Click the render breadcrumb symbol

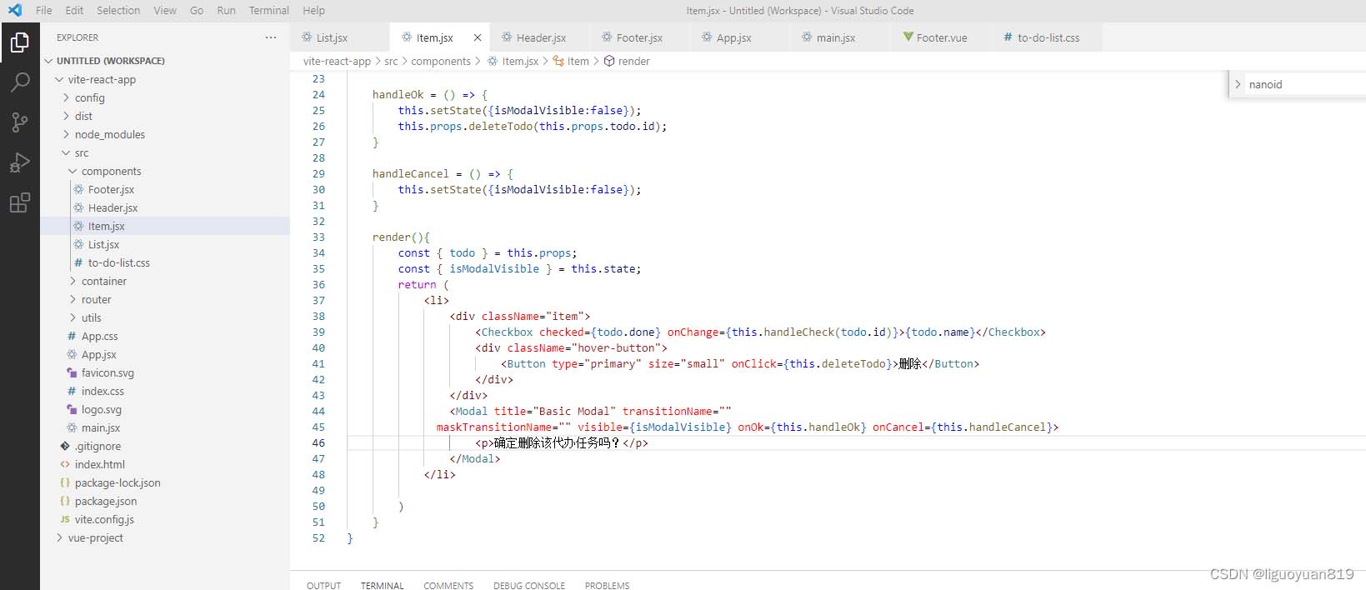coord(633,61)
